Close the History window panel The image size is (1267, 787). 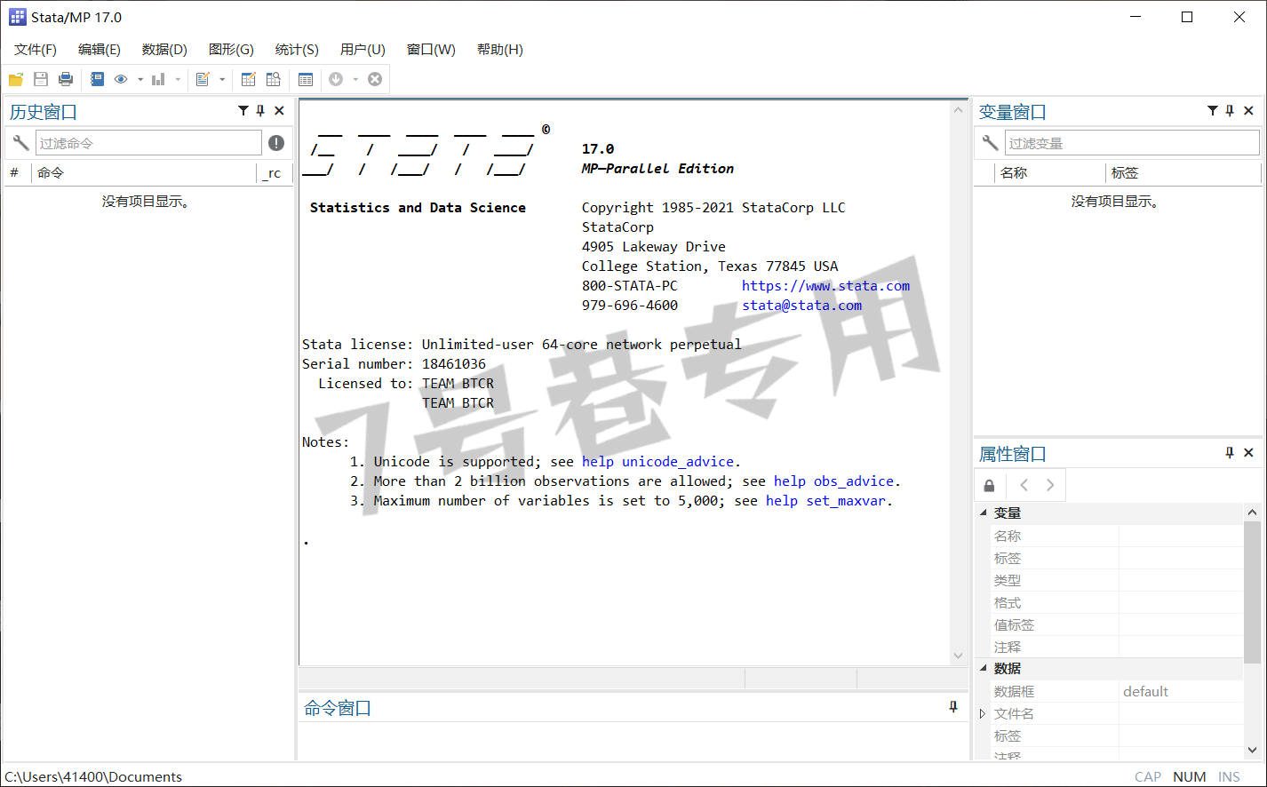[x=279, y=110]
